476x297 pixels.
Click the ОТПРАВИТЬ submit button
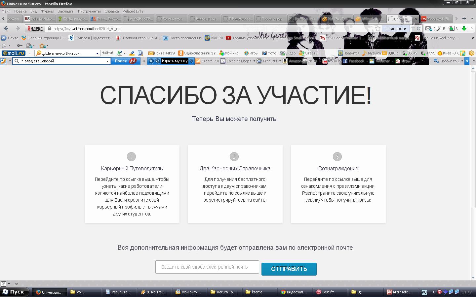click(x=289, y=269)
